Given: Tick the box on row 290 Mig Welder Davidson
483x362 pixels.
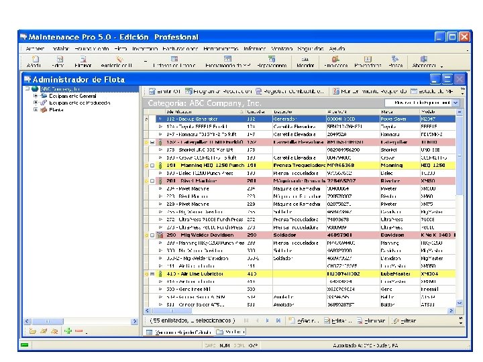Looking at the screenshot, I should point(152,235).
